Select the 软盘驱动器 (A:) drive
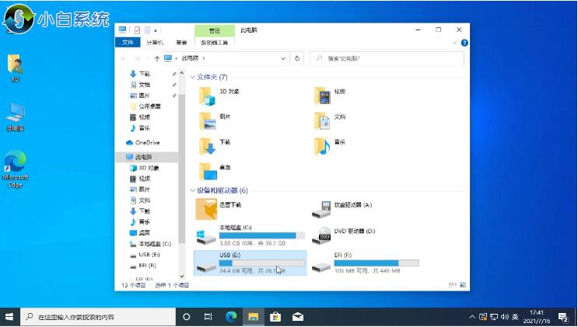 click(x=342, y=209)
